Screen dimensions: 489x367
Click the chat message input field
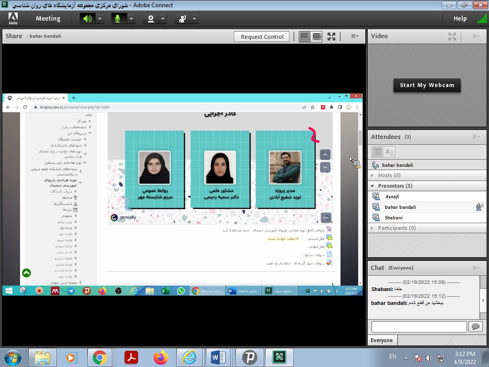coord(419,327)
